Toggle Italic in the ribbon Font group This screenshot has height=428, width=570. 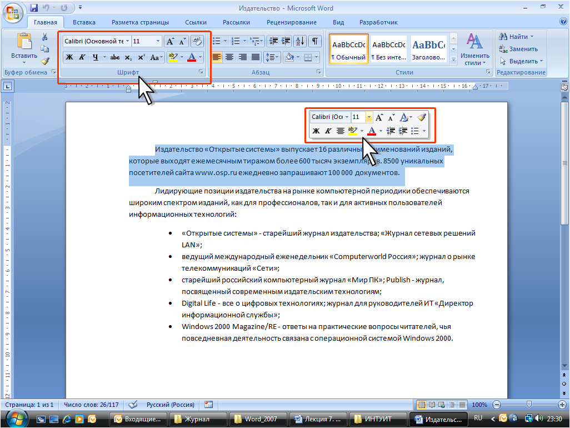point(82,57)
